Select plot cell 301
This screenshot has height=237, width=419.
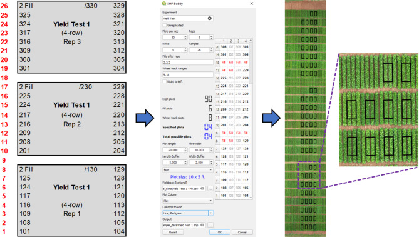[x=224, y=54]
